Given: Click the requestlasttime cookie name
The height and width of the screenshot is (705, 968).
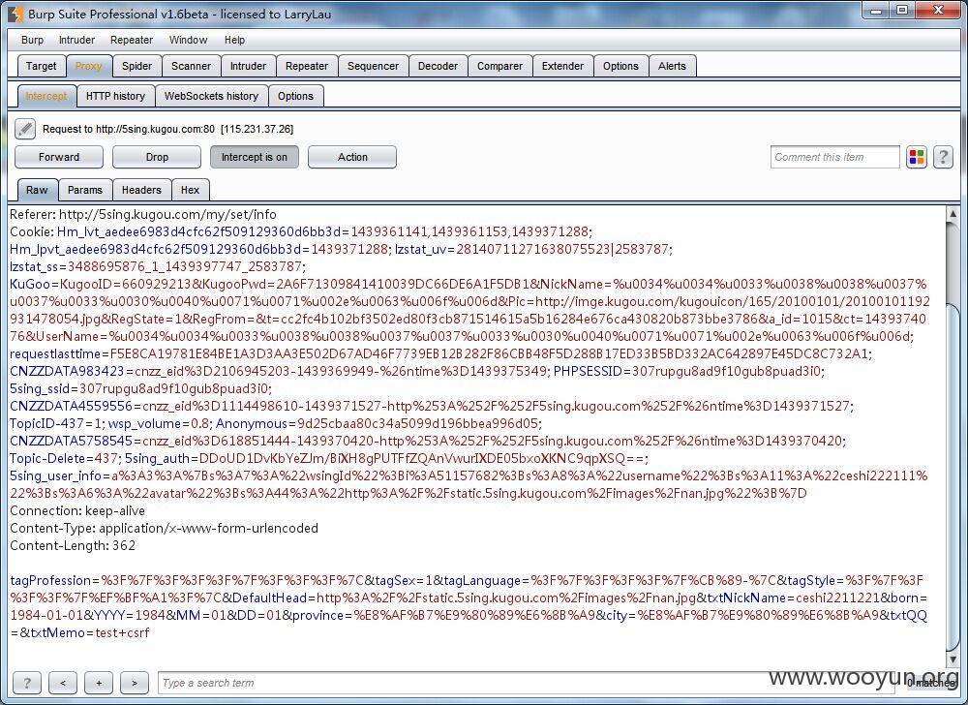Looking at the screenshot, I should click(54, 353).
